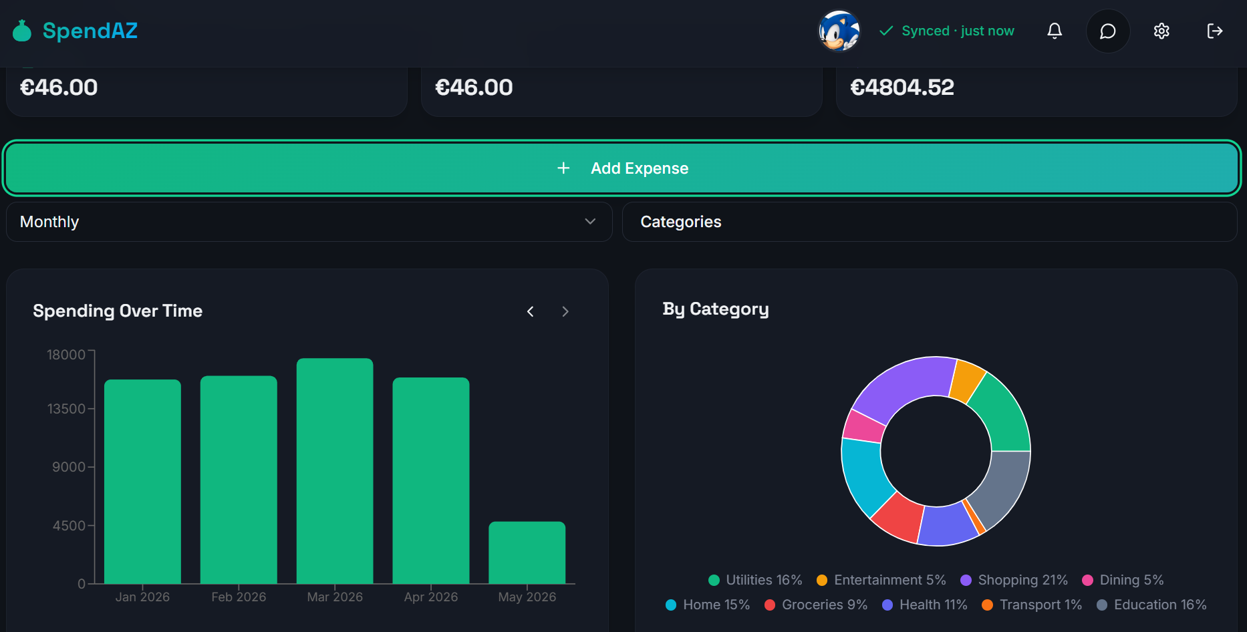Click the pink Dining donut segment

click(864, 427)
